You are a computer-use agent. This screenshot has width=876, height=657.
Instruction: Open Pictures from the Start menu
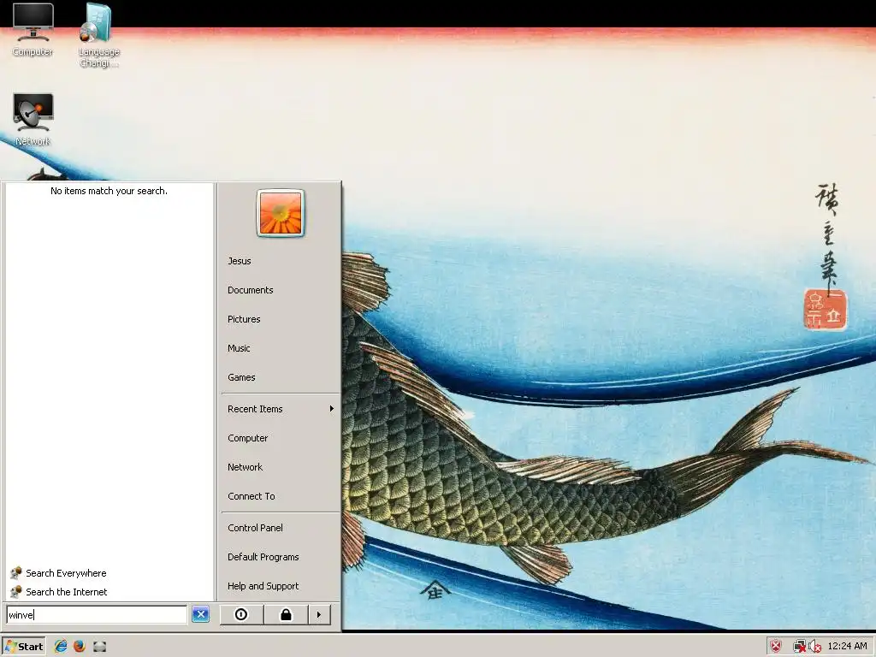(x=244, y=319)
